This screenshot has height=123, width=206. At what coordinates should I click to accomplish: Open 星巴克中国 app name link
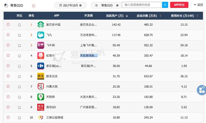point(53,25)
